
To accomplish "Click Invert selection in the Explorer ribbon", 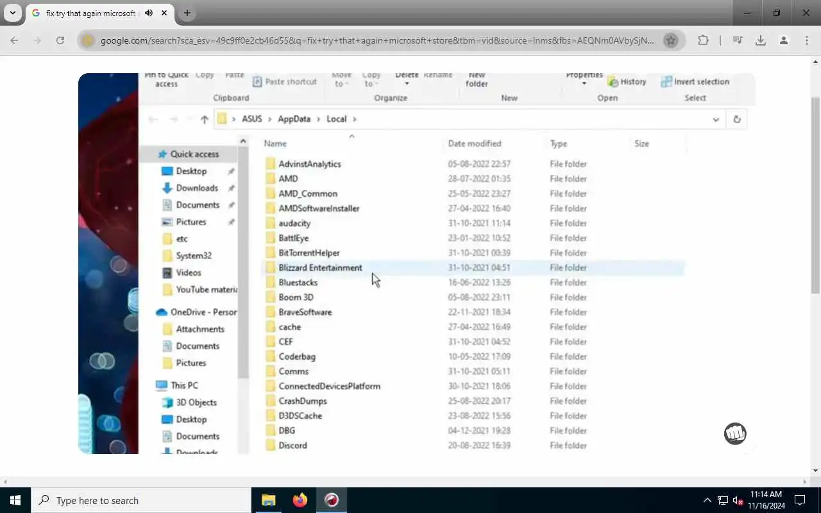I will (x=695, y=82).
